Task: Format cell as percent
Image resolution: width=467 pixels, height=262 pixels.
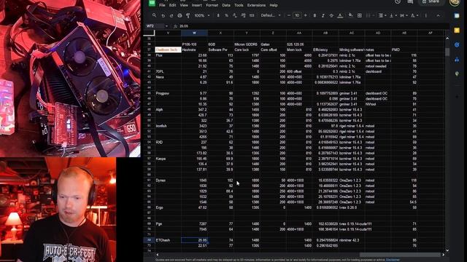Action: click(x=226, y=15)
